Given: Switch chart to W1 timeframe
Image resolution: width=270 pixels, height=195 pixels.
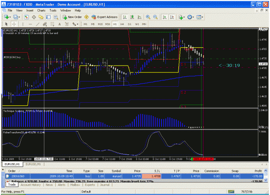Looking at the screenshot, I should [x=137, y=24].
